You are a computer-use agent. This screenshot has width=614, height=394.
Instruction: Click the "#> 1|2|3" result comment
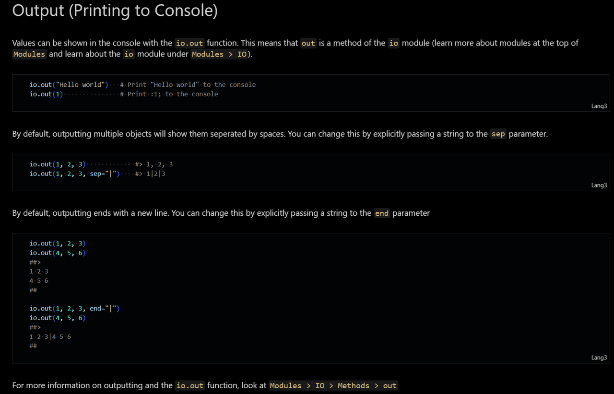pyautogui.click(x=150, y=174)
